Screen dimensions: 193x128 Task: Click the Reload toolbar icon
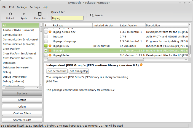tap(10, 14)
